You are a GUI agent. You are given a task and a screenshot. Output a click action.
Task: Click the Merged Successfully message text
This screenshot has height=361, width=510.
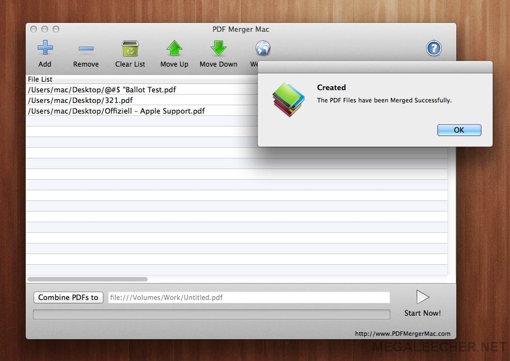(384, 100)
